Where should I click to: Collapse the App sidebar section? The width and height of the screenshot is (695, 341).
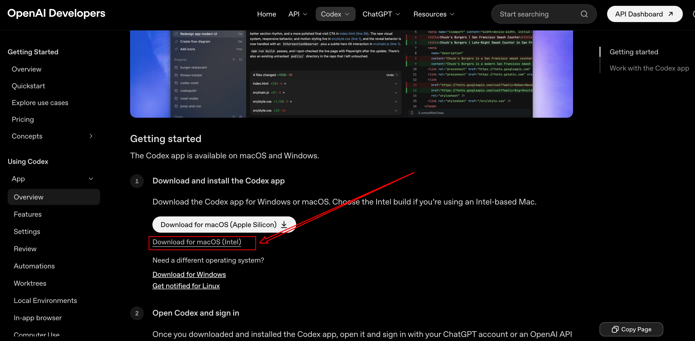pos(91,179)
